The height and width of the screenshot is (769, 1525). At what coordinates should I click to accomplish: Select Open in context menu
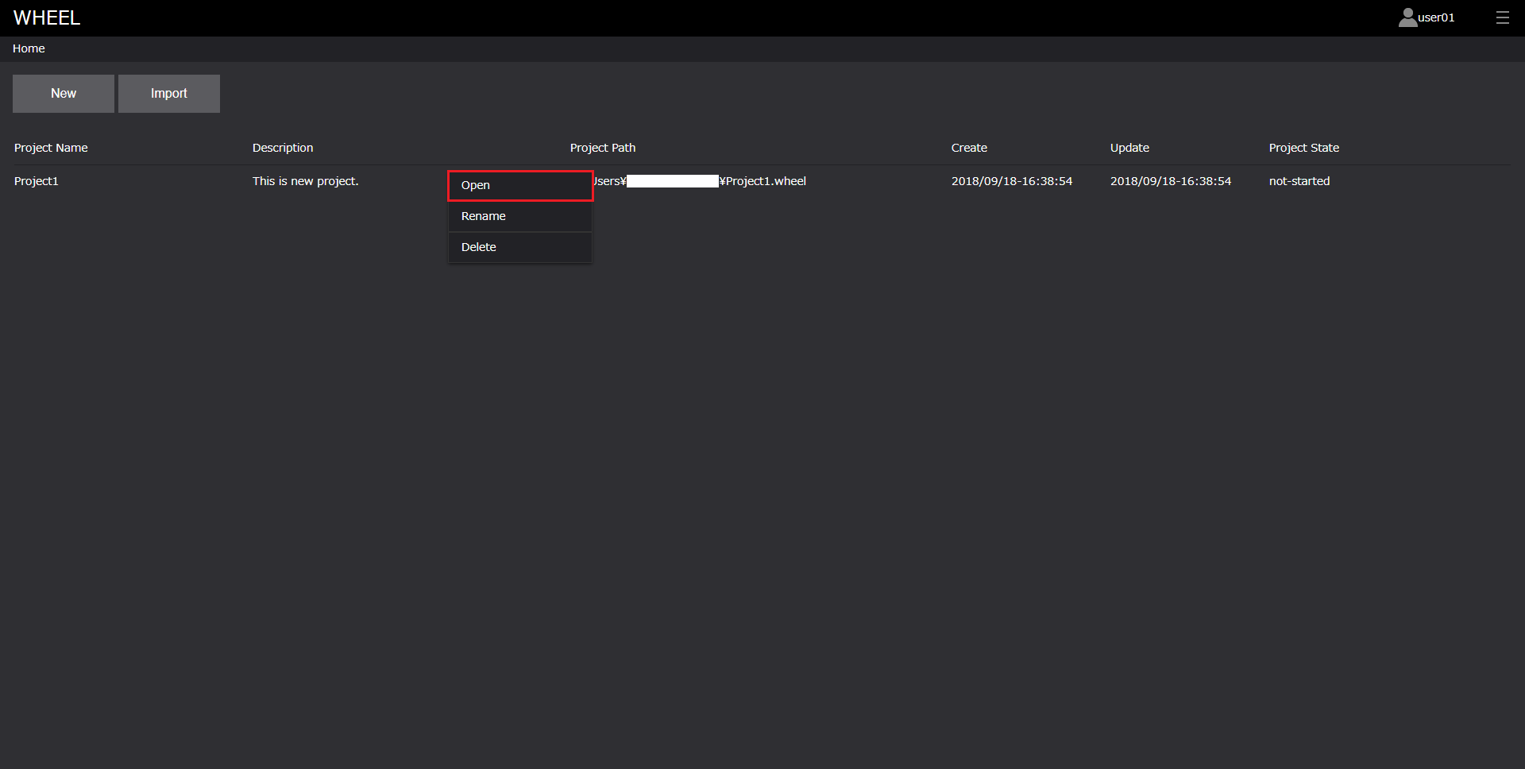click(x=519, y=185)
